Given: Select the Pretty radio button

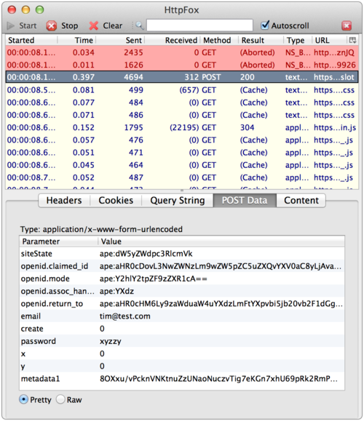Looking at the screenshot, I should pyautogui.click(x=23, y=399).
